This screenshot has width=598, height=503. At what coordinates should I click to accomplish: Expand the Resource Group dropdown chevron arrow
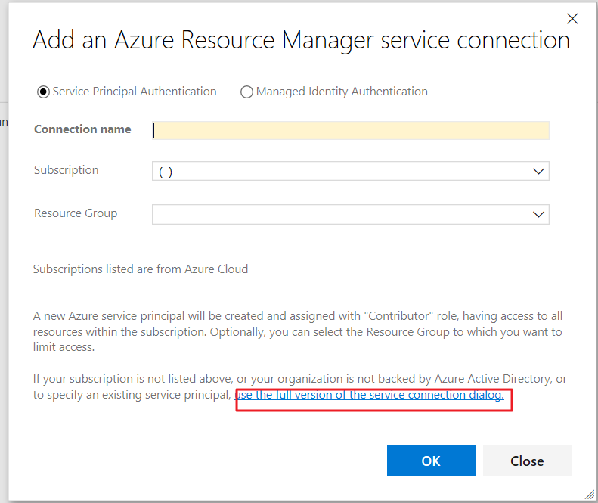coord(538,214)
